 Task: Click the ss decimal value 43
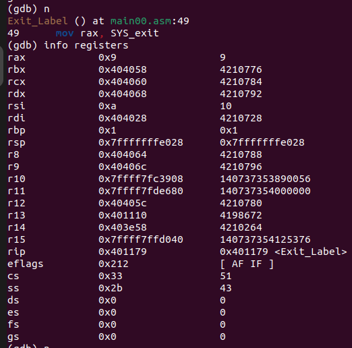pyautogui.click(x=226, y=288)
